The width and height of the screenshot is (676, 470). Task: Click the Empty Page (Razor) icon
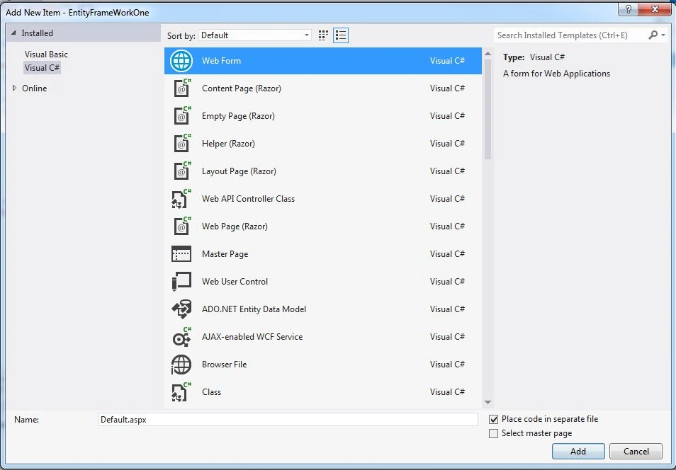[x=181, y=116]
